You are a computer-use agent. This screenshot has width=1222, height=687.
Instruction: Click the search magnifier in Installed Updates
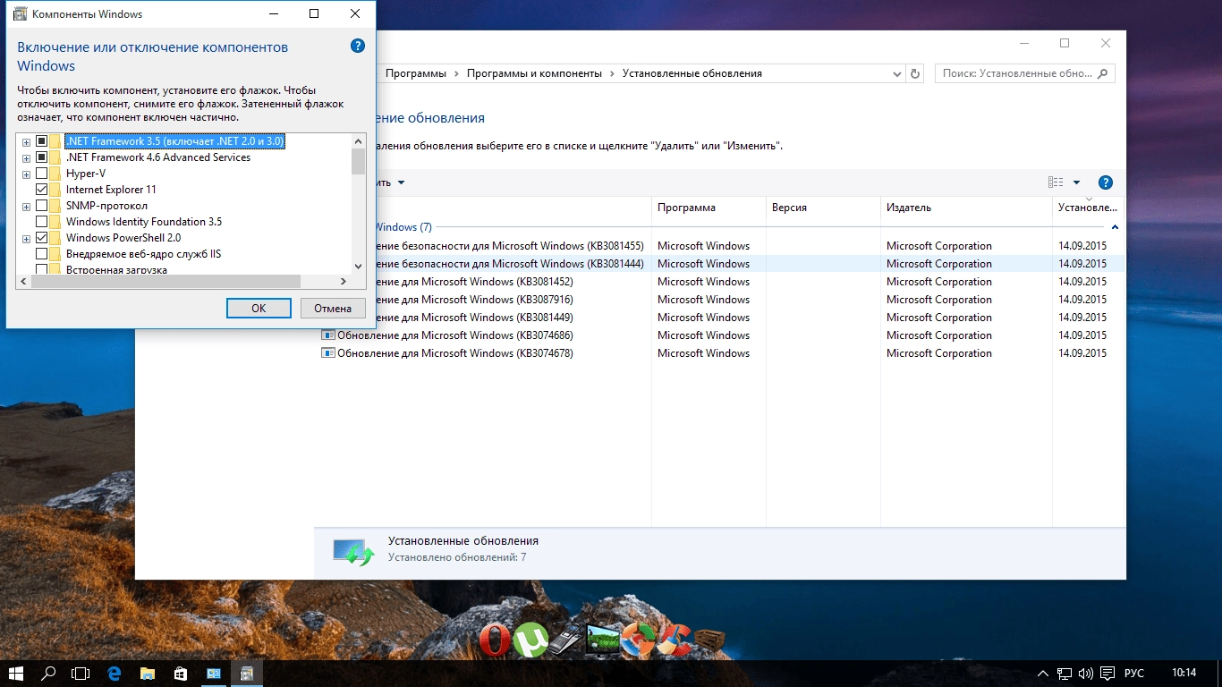click(1103, 73)
